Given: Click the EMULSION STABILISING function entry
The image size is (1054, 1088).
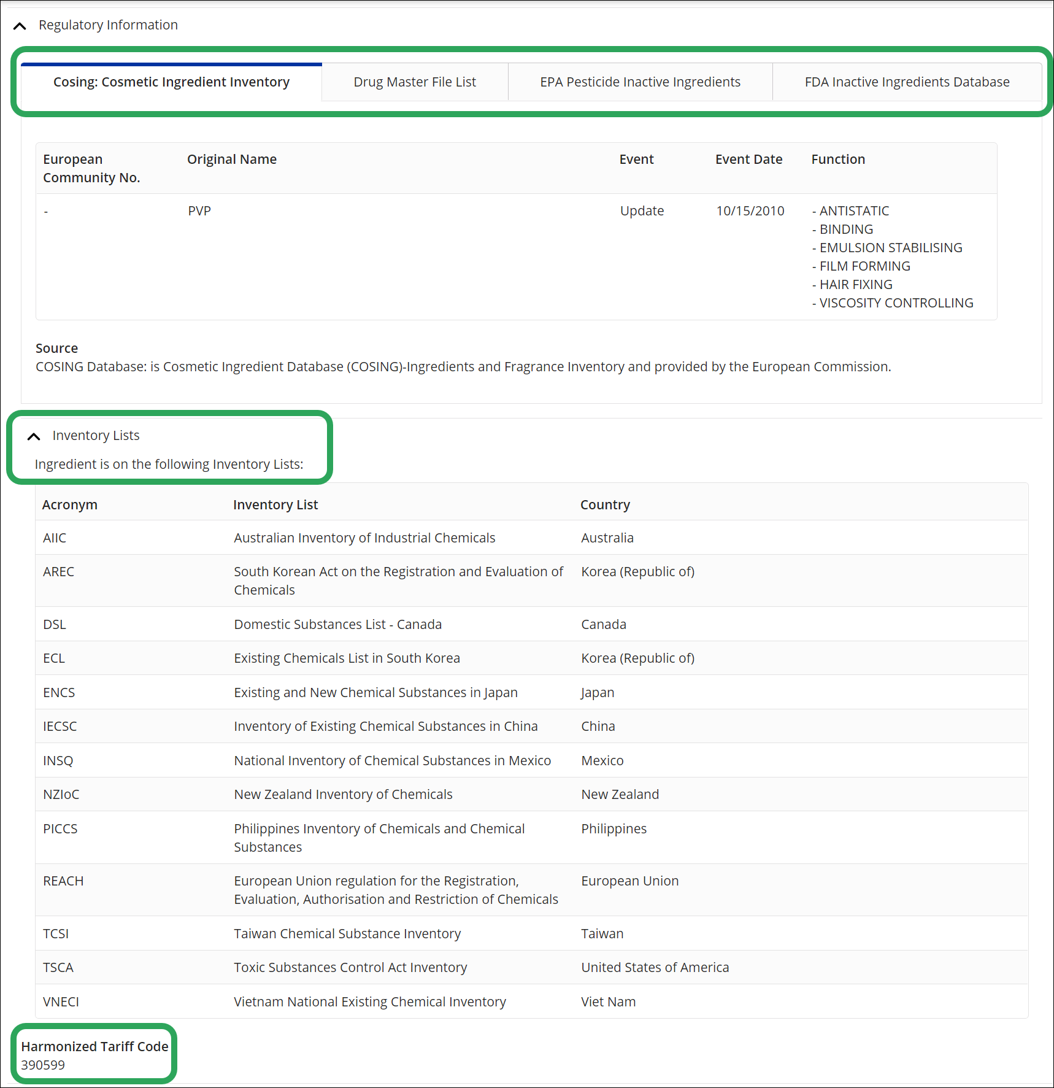Looking at the screenshot, I should [x=887, y=247].
